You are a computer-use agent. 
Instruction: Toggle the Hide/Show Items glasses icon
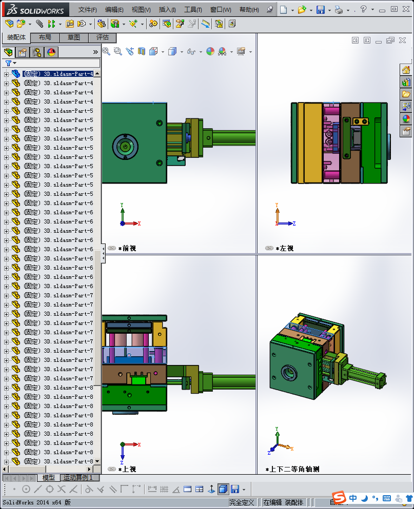coord(191,51)
